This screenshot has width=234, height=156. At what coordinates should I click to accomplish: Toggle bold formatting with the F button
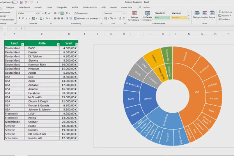click(19, 18)
